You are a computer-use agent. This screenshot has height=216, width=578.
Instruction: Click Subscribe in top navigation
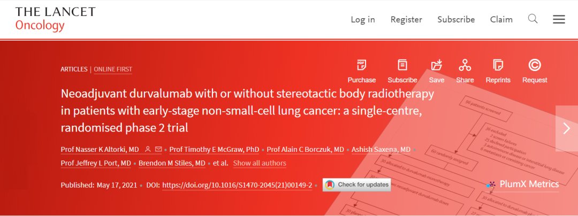pyautogui.click(x=456, y=19)
